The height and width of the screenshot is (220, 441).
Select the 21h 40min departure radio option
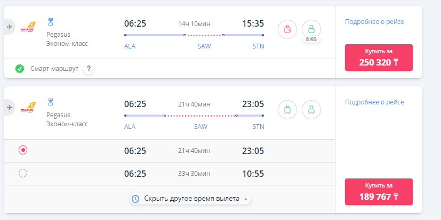point(23,150)
